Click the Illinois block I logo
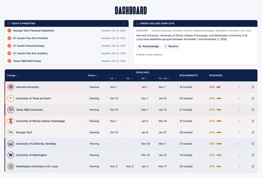Image resolution: width=262 pixels, height=178 pixels. pos(11,121)
